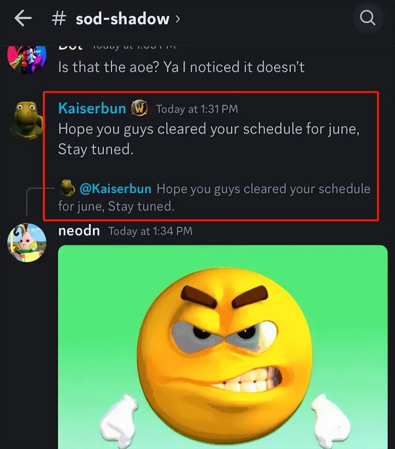Tap the back arrow in the header
Image resolution: width=395 pixels, height=449 pixels.
[23, 18]
